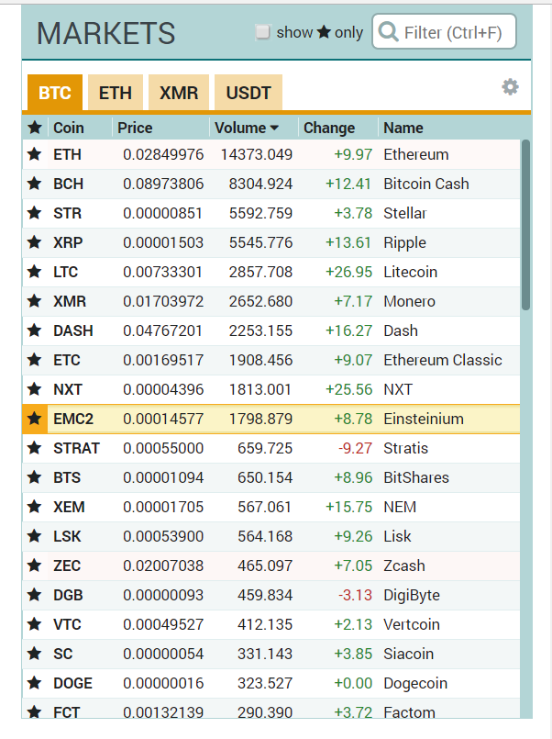This screenshot has width=552, height=739.
Task: Toggle favorite star for LTC
Action: 35,272
